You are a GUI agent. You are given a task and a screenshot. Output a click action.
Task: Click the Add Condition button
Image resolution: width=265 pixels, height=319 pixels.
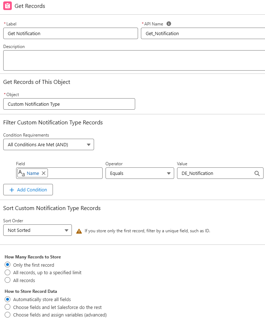(28, 190)
